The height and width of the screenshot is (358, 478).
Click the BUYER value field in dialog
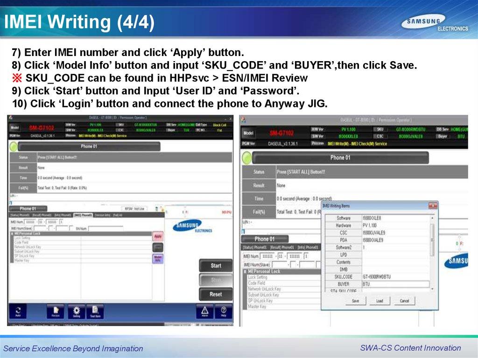395,284
